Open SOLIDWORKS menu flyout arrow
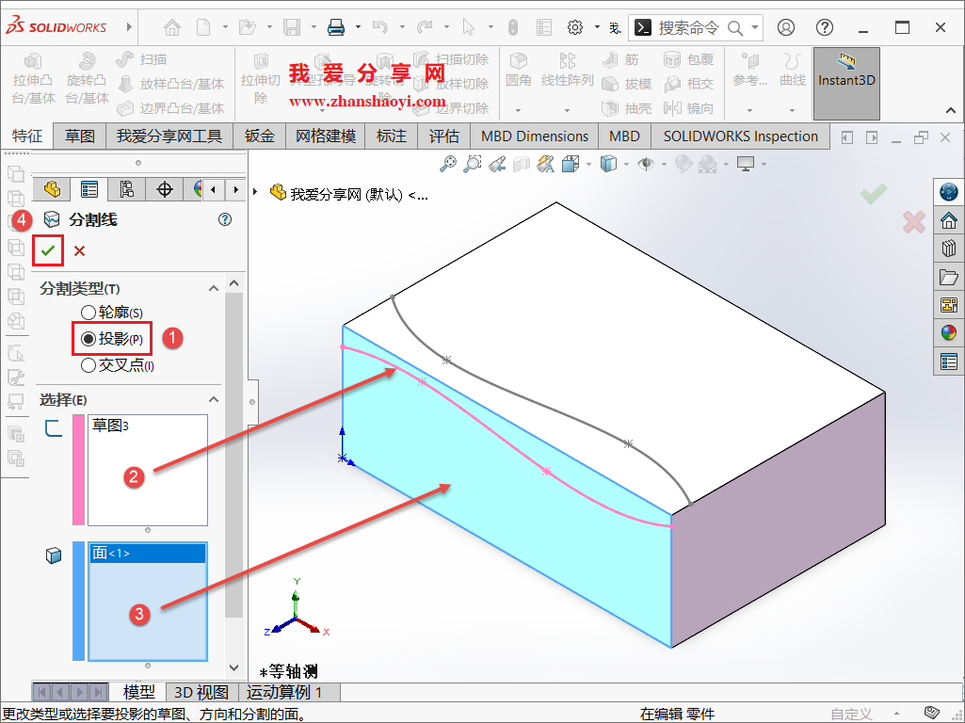The image size is (965, 723). pyautogui.click(x=129, y=27)
